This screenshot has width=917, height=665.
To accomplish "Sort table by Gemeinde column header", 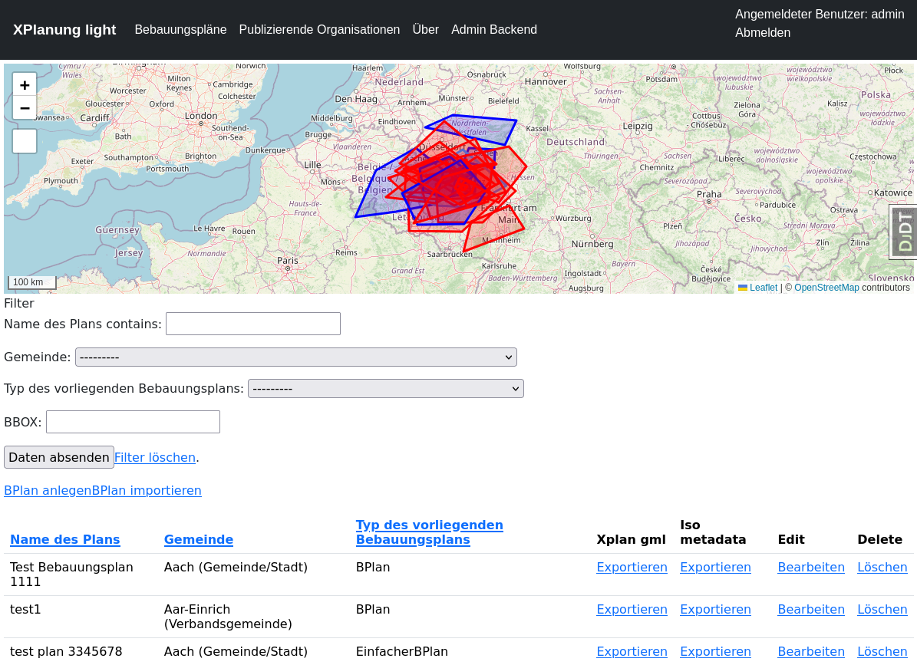I will [199, 539].
